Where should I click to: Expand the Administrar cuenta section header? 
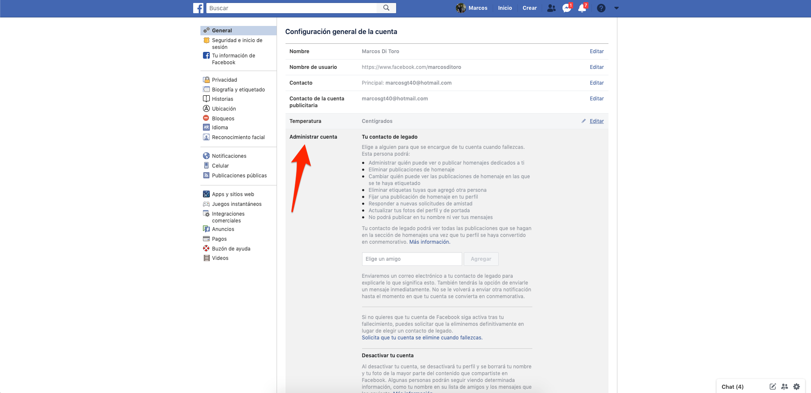click(313, 137)
